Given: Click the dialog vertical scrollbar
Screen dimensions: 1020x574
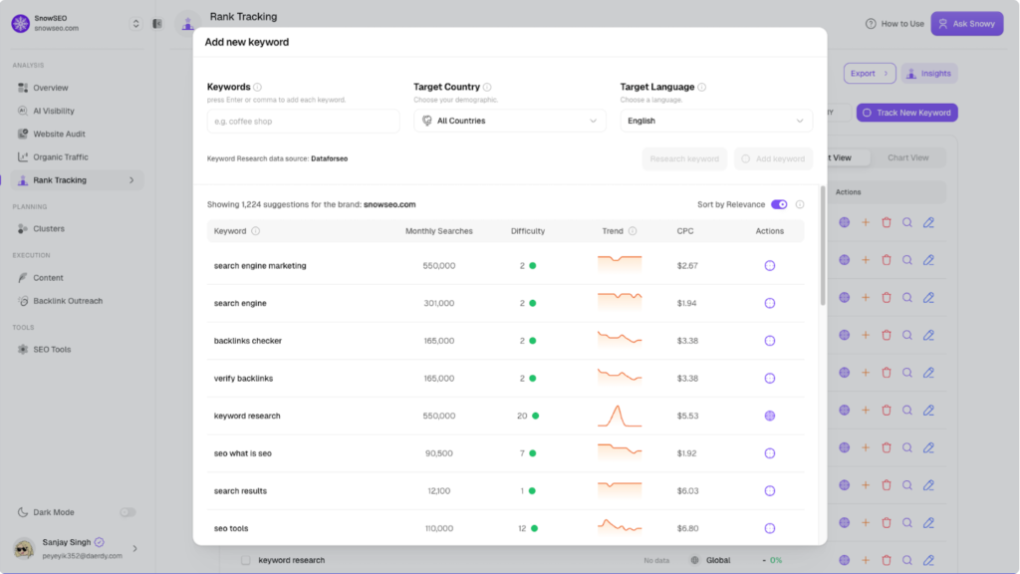Looking at the screenshot, I should (x=823, y=246).
